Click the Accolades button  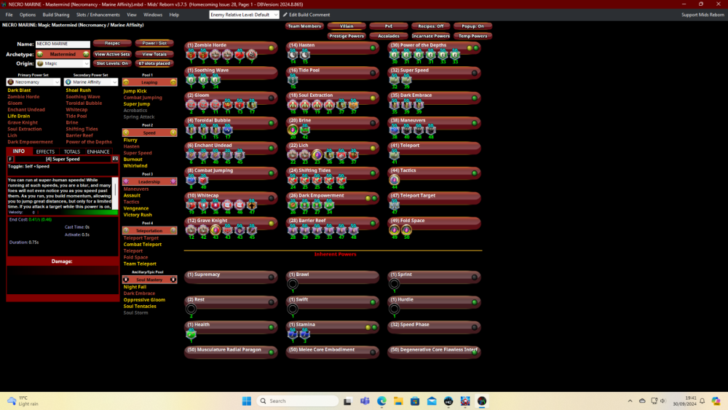[388, 36]
